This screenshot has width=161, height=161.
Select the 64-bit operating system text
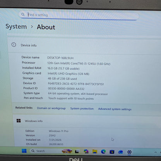click(78, 94)
